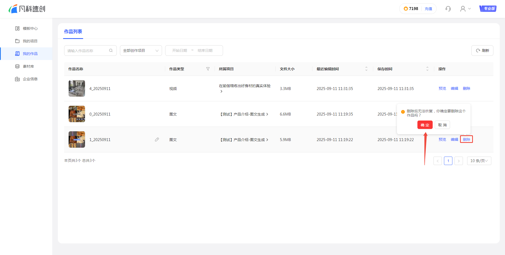This screenshot has height=255, width=505.
Task: Go to 素材库 in the sidebar
Action: tap(28, 66)
